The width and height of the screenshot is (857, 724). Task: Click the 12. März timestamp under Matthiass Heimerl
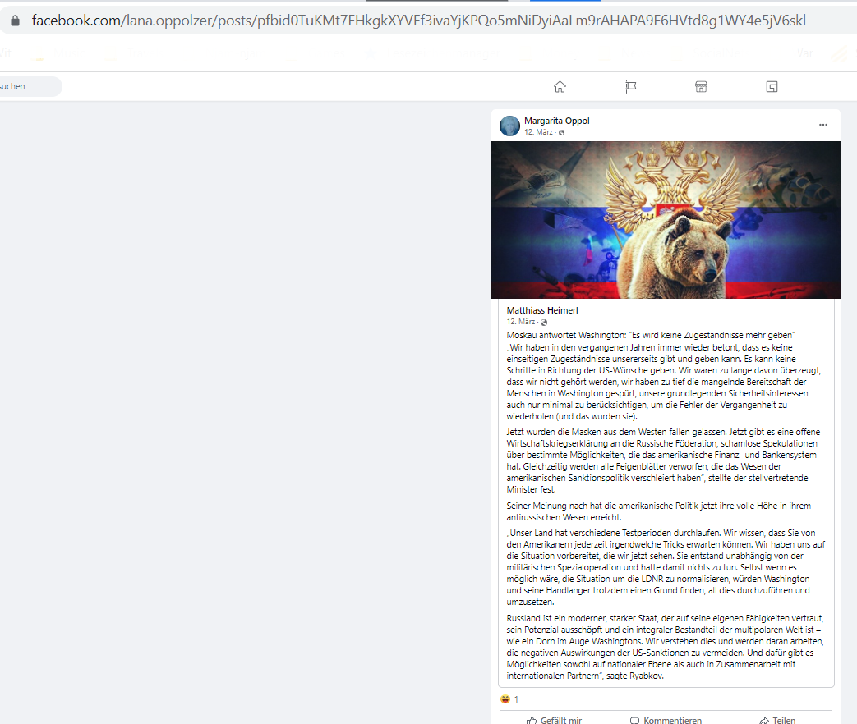520,322
